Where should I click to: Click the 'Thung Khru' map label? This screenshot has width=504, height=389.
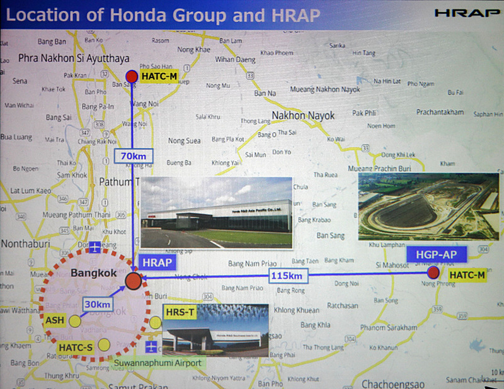(x=62, y=376)
